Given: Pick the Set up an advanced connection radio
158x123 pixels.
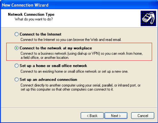Looking at the screenshot, I should click(x=17, y=79).
